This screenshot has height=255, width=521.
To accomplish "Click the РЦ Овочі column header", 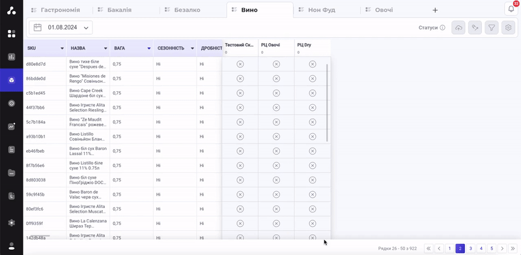I will pos(276,48).
